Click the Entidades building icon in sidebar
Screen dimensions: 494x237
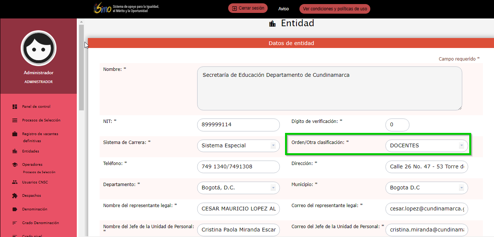[15, 151]
